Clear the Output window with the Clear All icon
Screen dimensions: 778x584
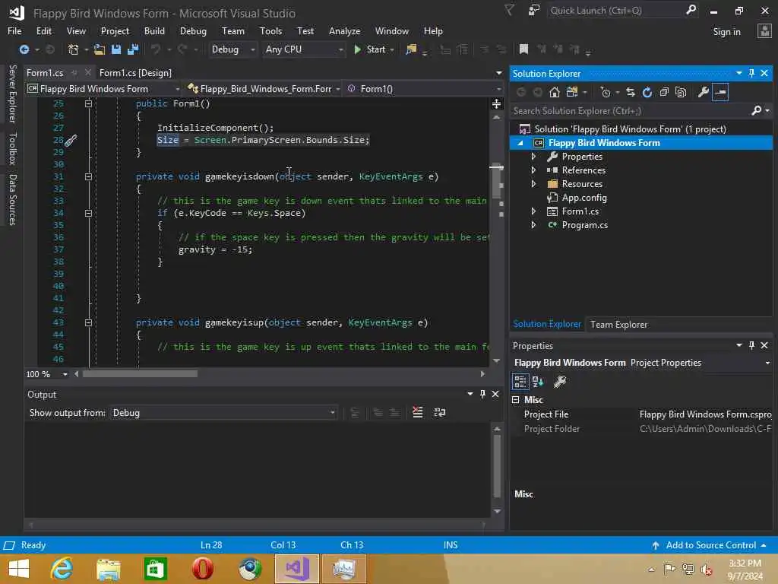point(418,413)
